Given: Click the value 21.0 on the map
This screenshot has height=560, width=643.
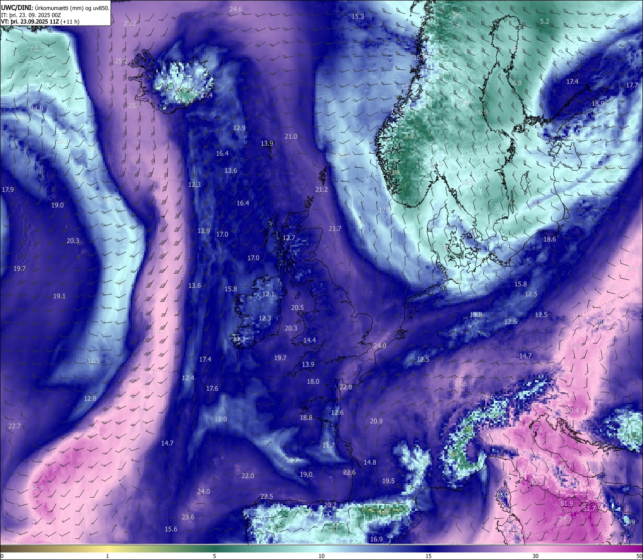Looking at the screenshot, I should click(291, 137).
